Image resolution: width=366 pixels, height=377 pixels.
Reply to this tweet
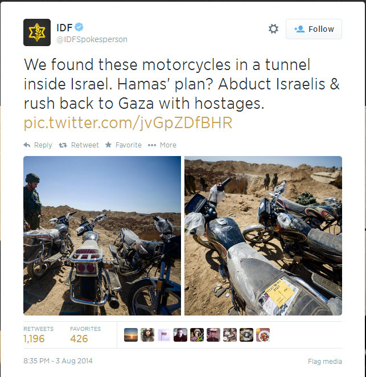click(x=38, y=145)
